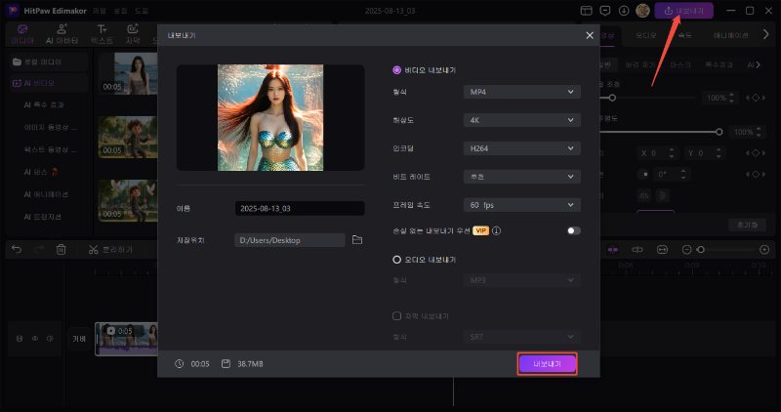Open the MP4 format dropdown

[521, 92]
